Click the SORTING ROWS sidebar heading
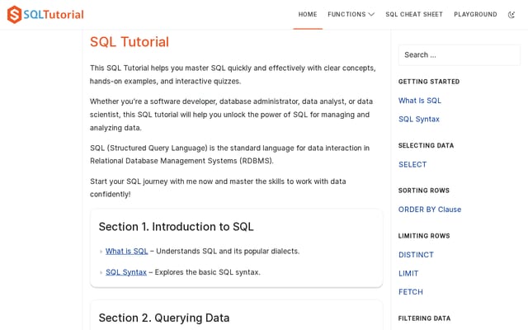The image size is (528, 330). pyautogui.click(x=423, y=191)
